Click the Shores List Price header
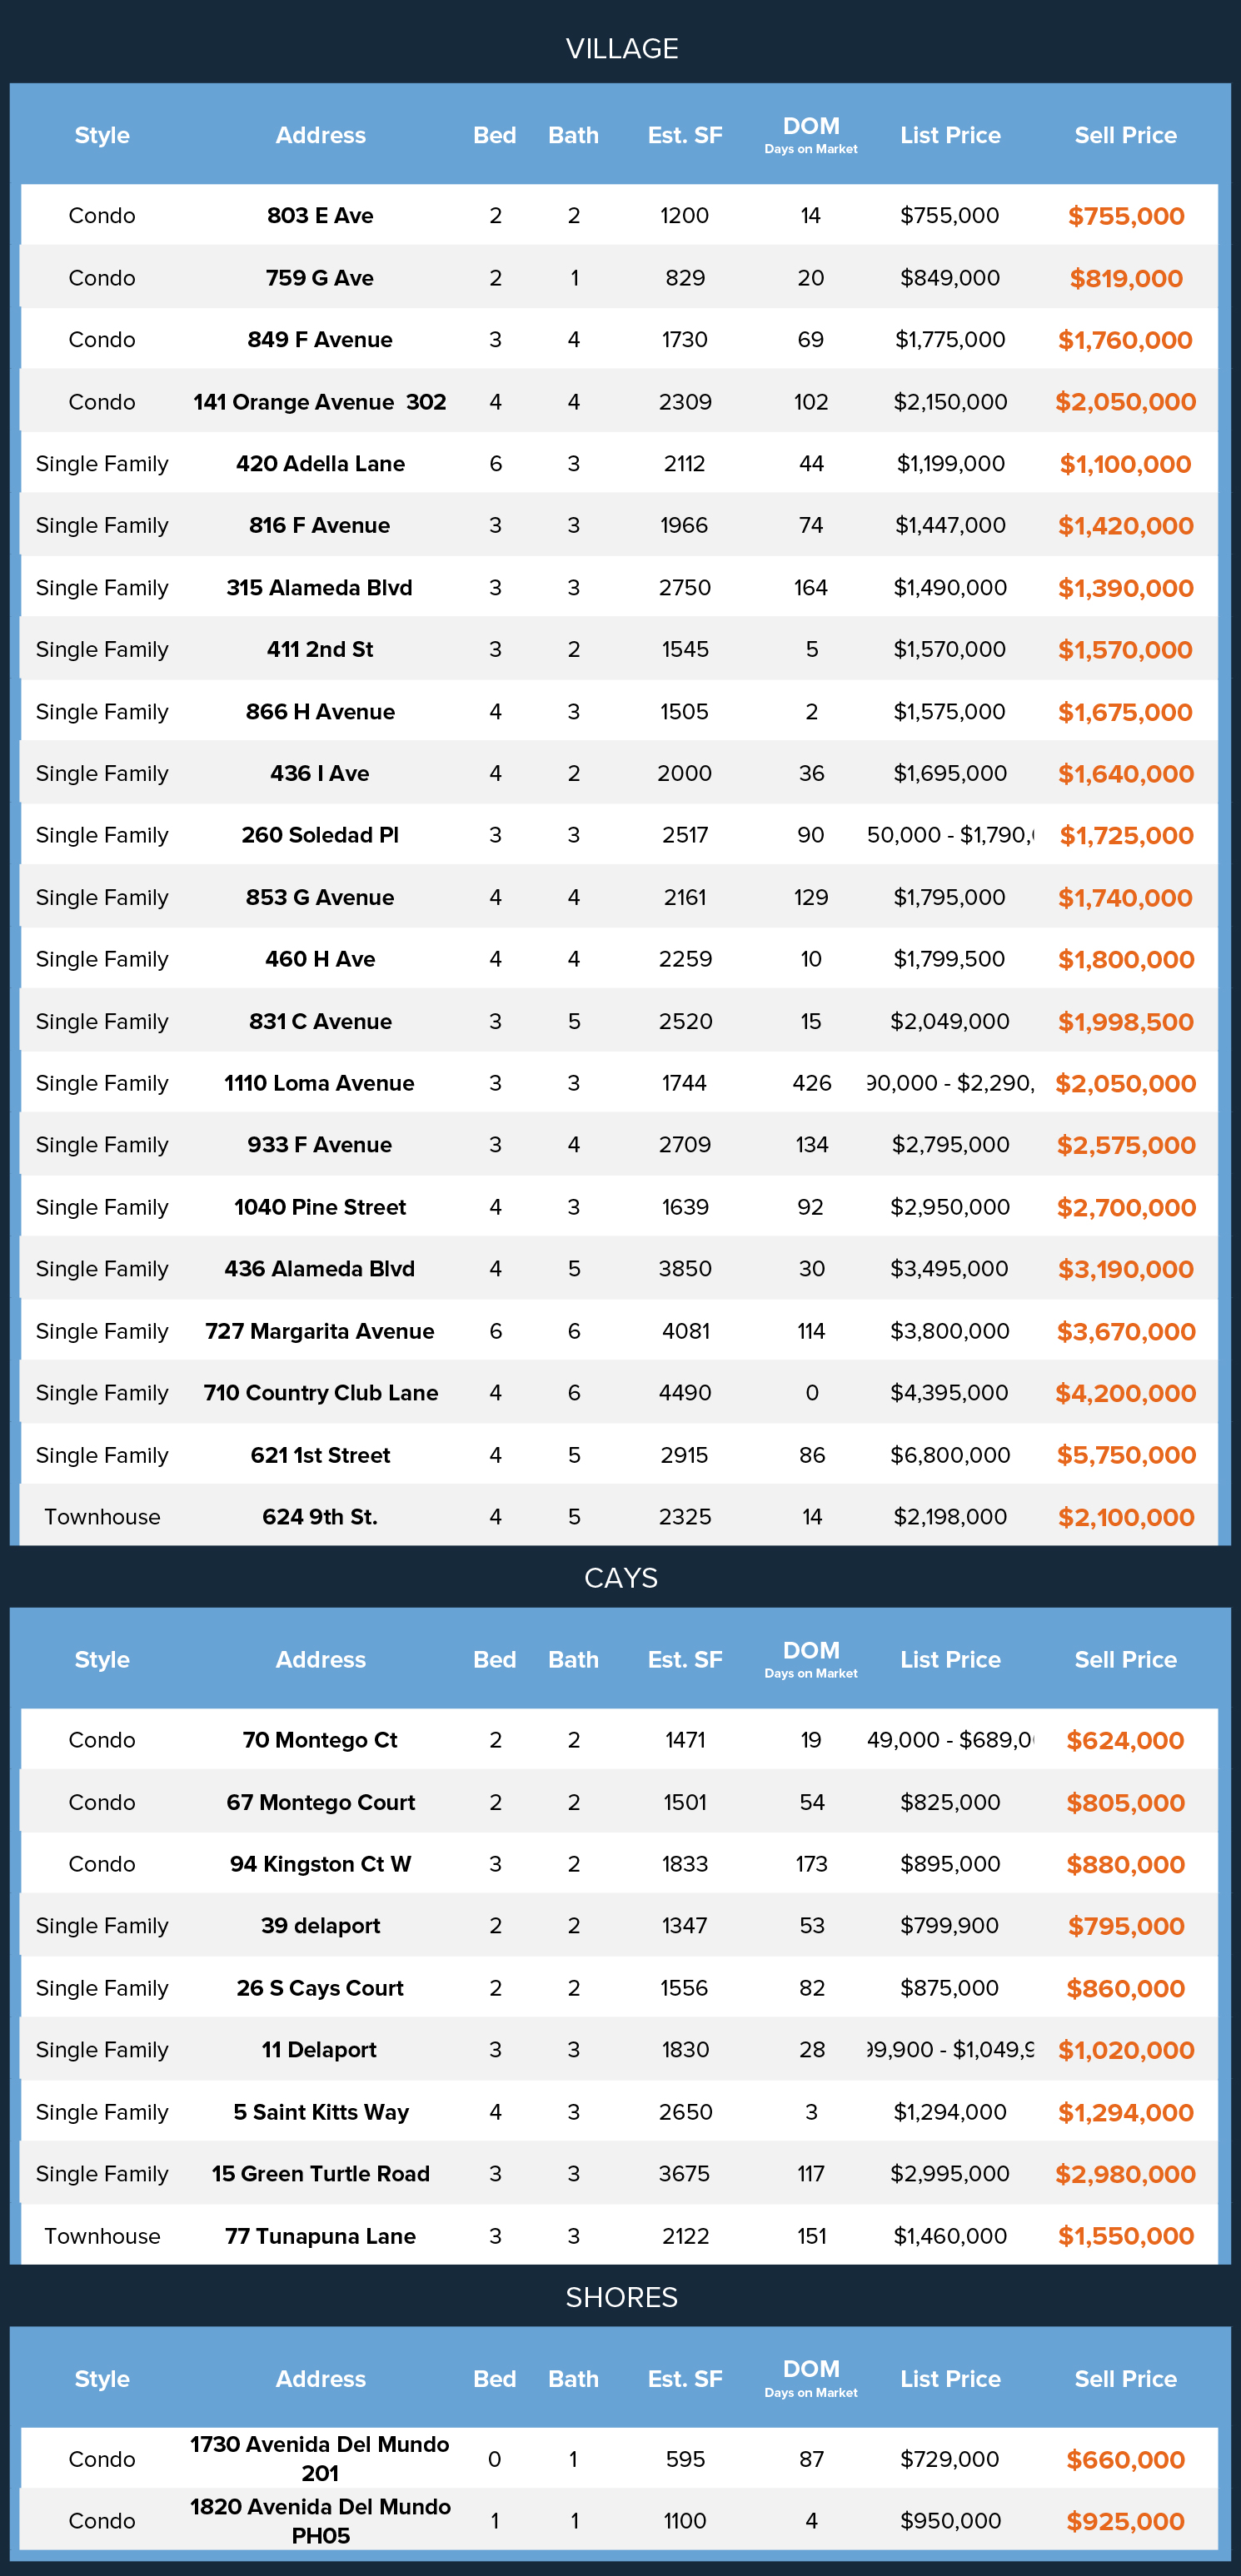Image resolution: width=1241 pixels, height=2576 pixels. [x=950, y=2379]
